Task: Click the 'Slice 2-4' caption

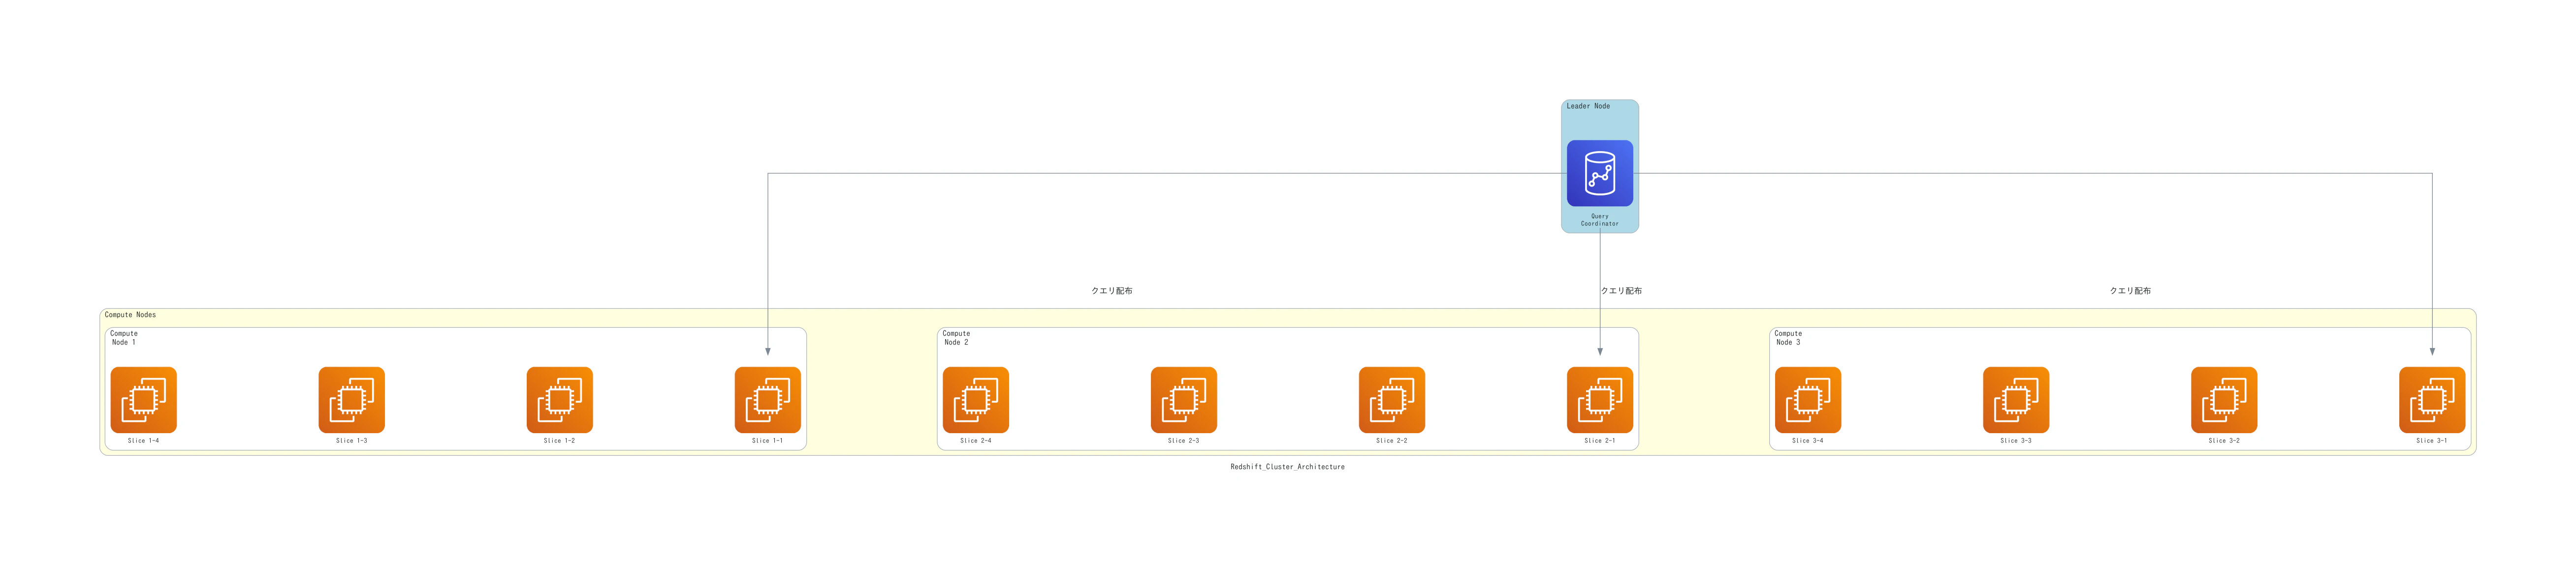Action: (976, 441)
